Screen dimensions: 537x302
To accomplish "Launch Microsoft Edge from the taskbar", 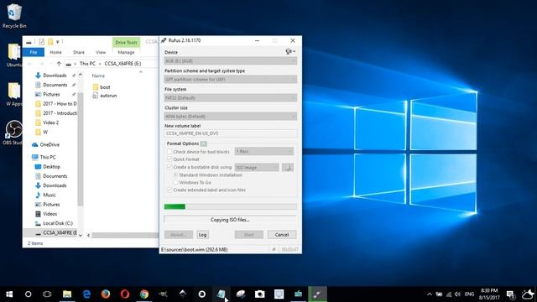I will 86,294.
